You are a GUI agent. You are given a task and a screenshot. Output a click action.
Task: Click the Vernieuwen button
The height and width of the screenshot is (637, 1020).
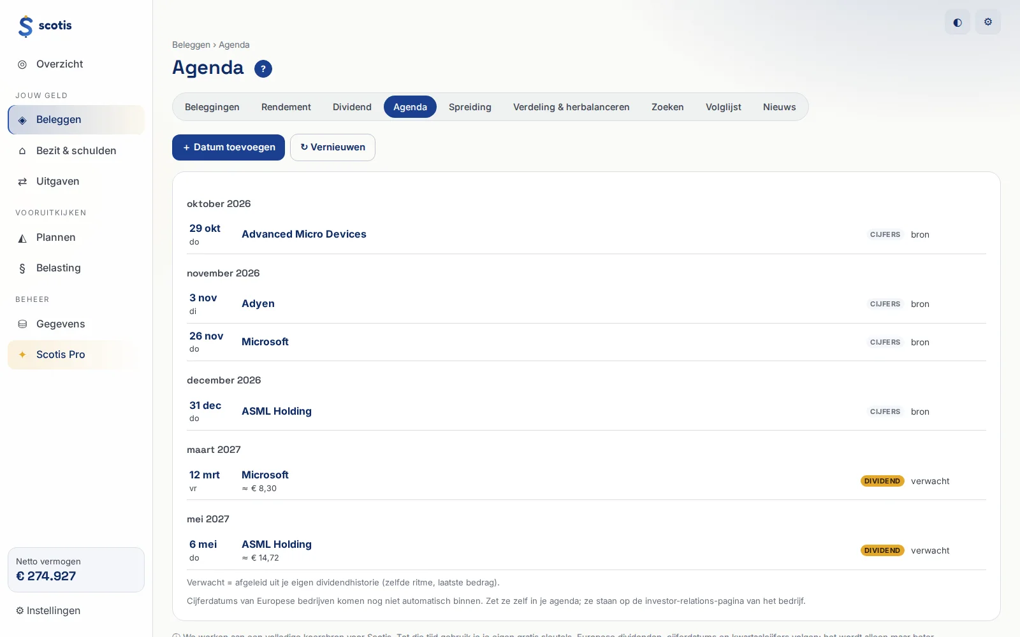coord(333,147)
